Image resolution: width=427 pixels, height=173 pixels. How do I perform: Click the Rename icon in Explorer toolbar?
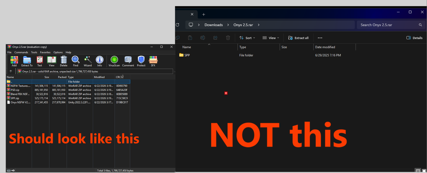203,38
